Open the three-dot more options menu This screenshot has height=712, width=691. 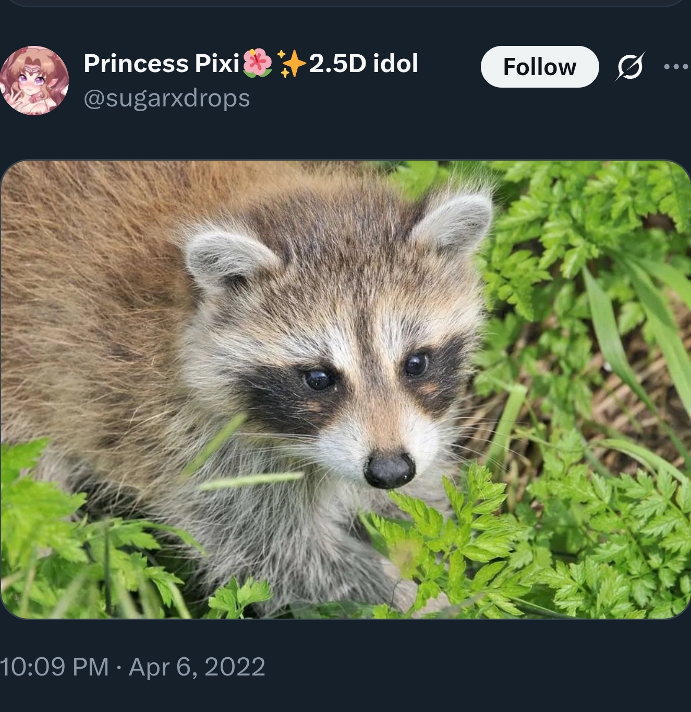point(676,67)
